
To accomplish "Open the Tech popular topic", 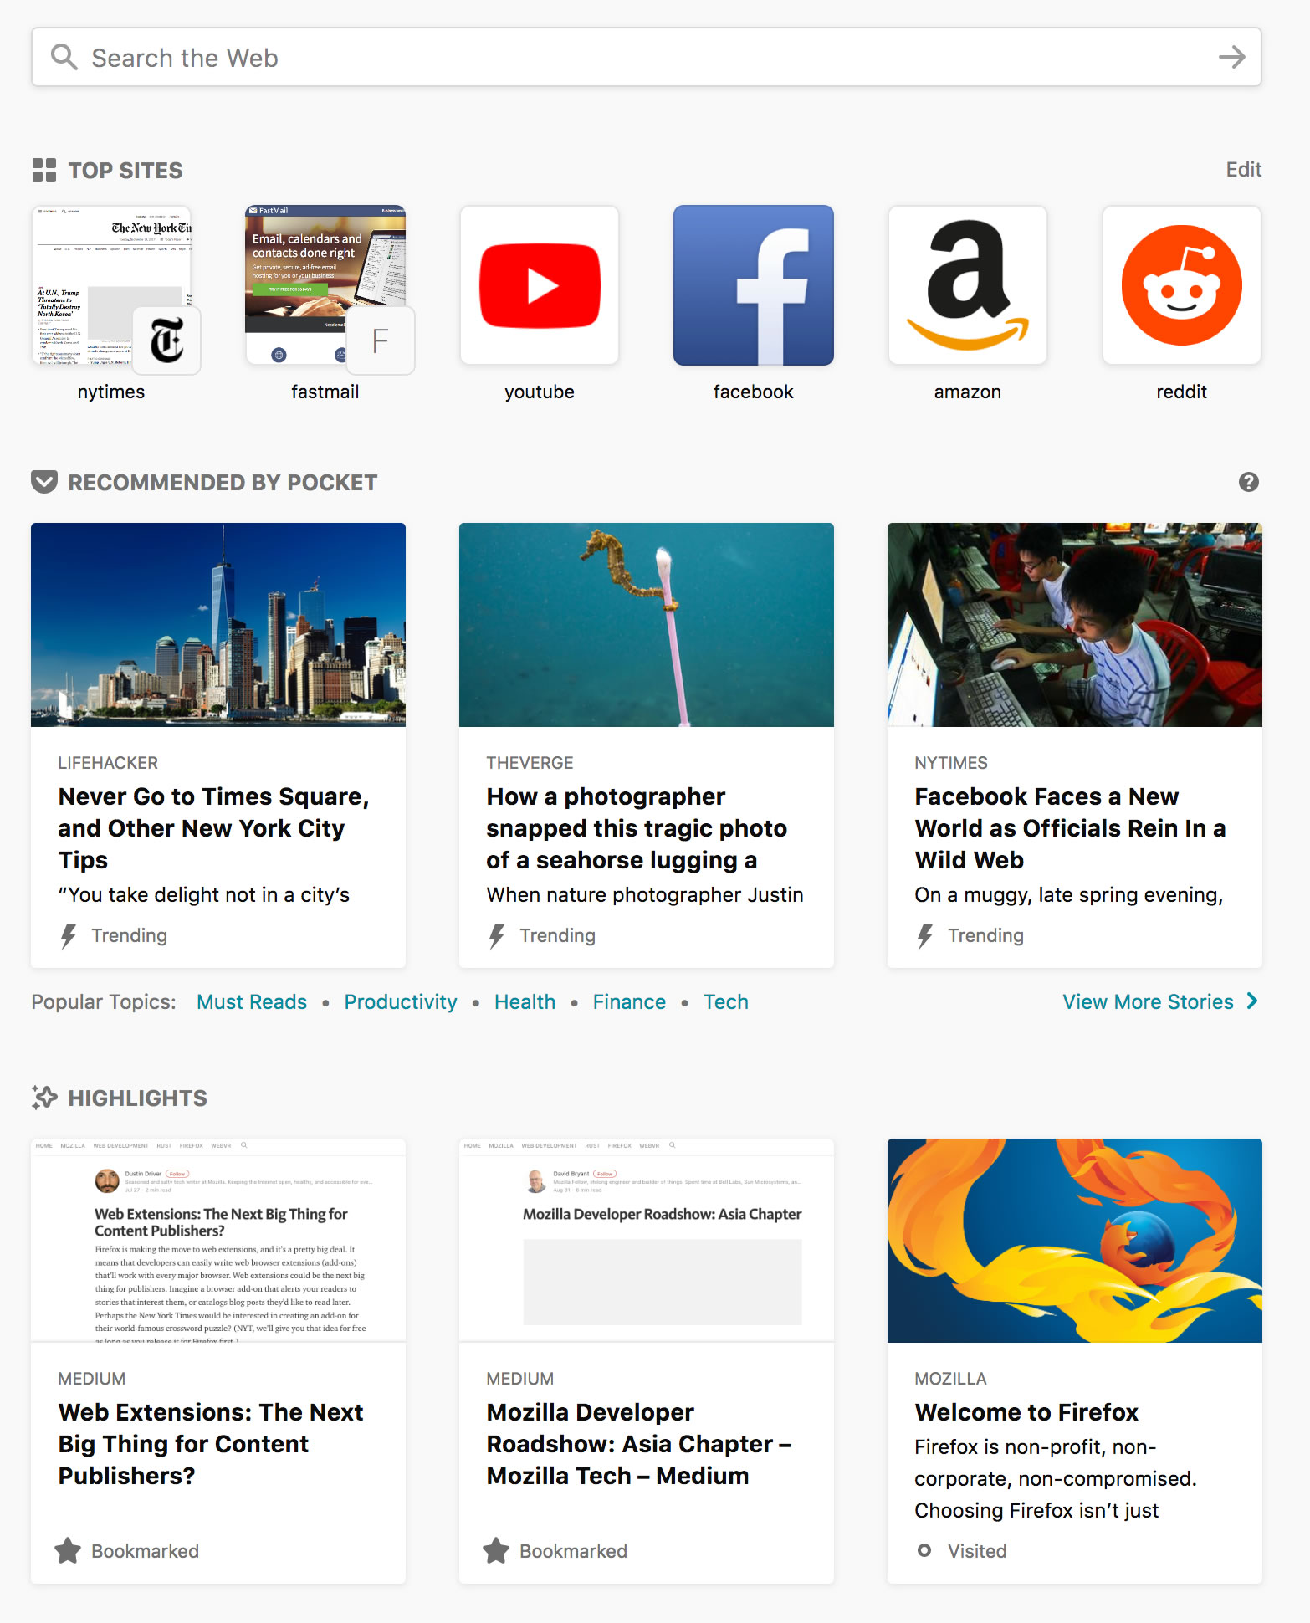I will pyautogui.click(x=725, y=1001).
